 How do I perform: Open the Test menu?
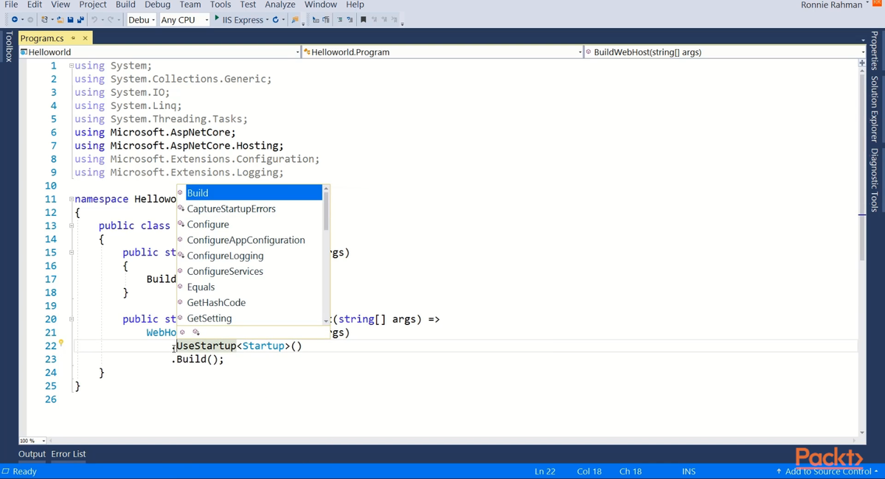[x=248, y=4]
